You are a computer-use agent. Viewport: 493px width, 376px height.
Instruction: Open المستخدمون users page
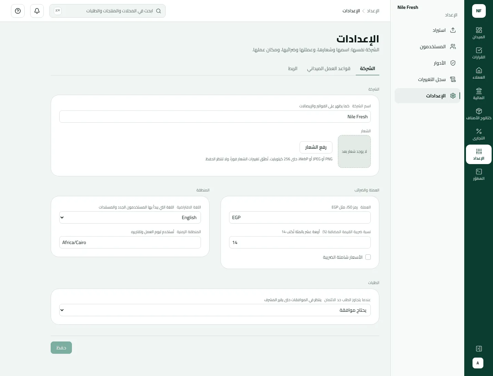(427, 46)
